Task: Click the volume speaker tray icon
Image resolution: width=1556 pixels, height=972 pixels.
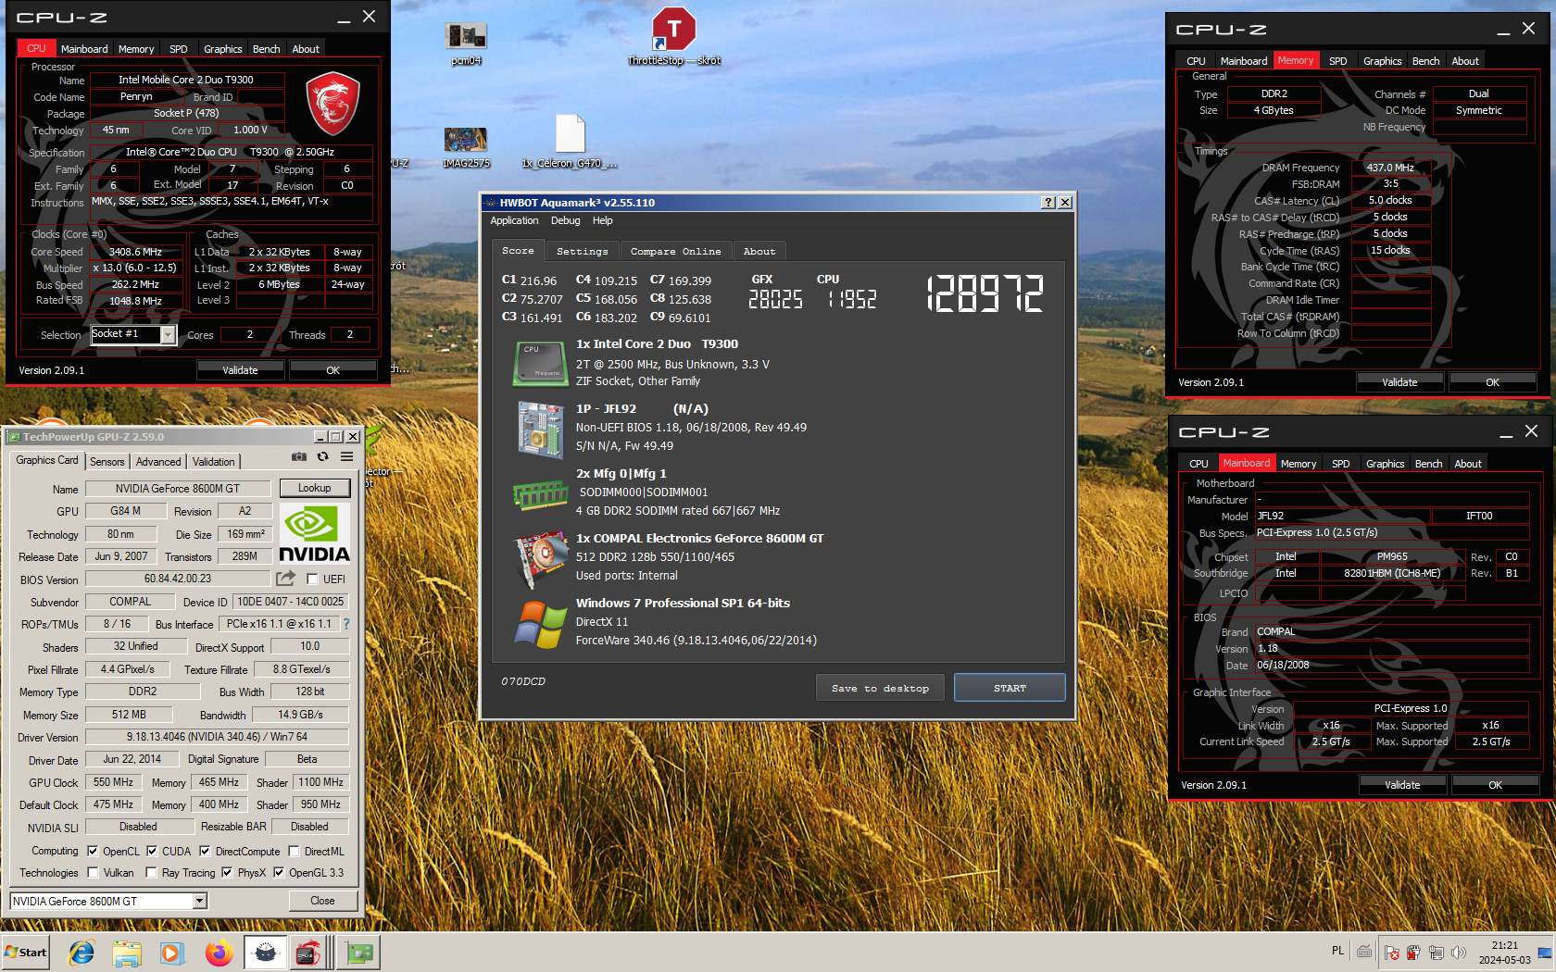Action: [x=1459, y=953]
